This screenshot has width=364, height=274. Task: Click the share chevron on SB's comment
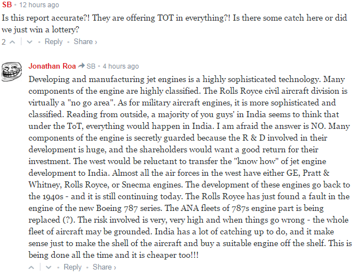click(96, 42)
